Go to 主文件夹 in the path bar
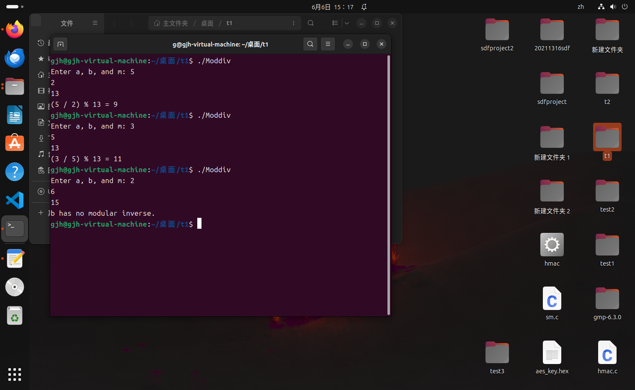This screenshot has width=635, height=390. point(171,23)
